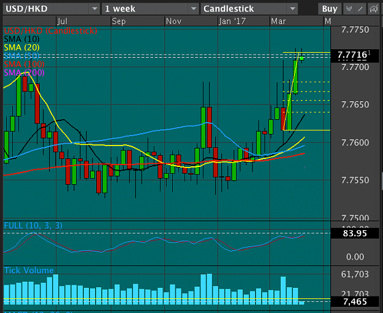Open the Candlestick chart type dropdown
This screenshot has width=383, height=313.
pos(249,9)
